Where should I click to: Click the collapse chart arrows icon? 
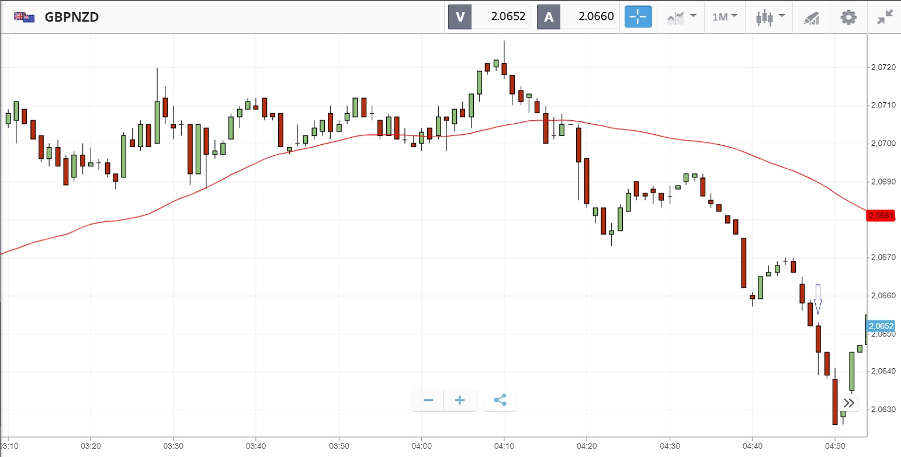click(x=885, y=17)
